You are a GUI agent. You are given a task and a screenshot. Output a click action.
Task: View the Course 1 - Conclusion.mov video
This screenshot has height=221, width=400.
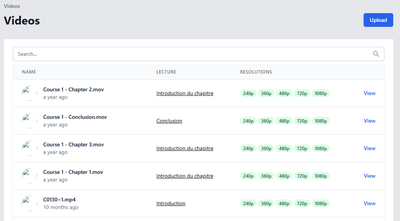click(x=370, y=121)
